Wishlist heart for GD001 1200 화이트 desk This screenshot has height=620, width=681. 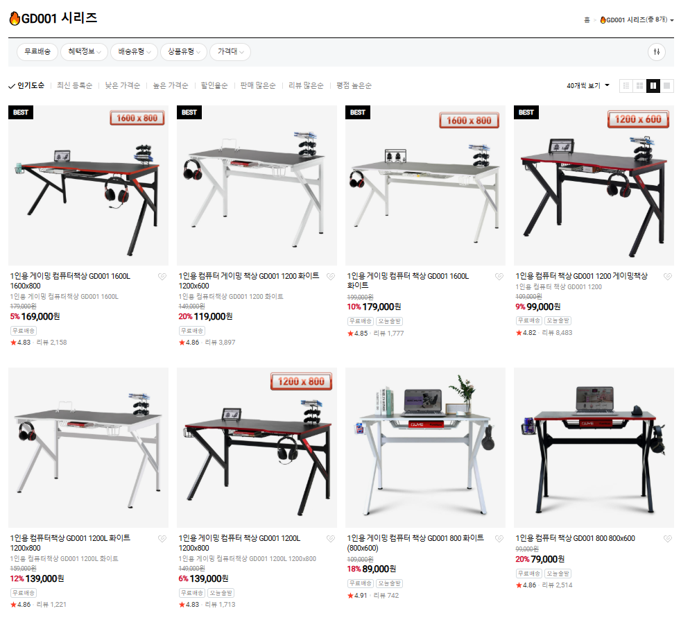pos(331,276)
